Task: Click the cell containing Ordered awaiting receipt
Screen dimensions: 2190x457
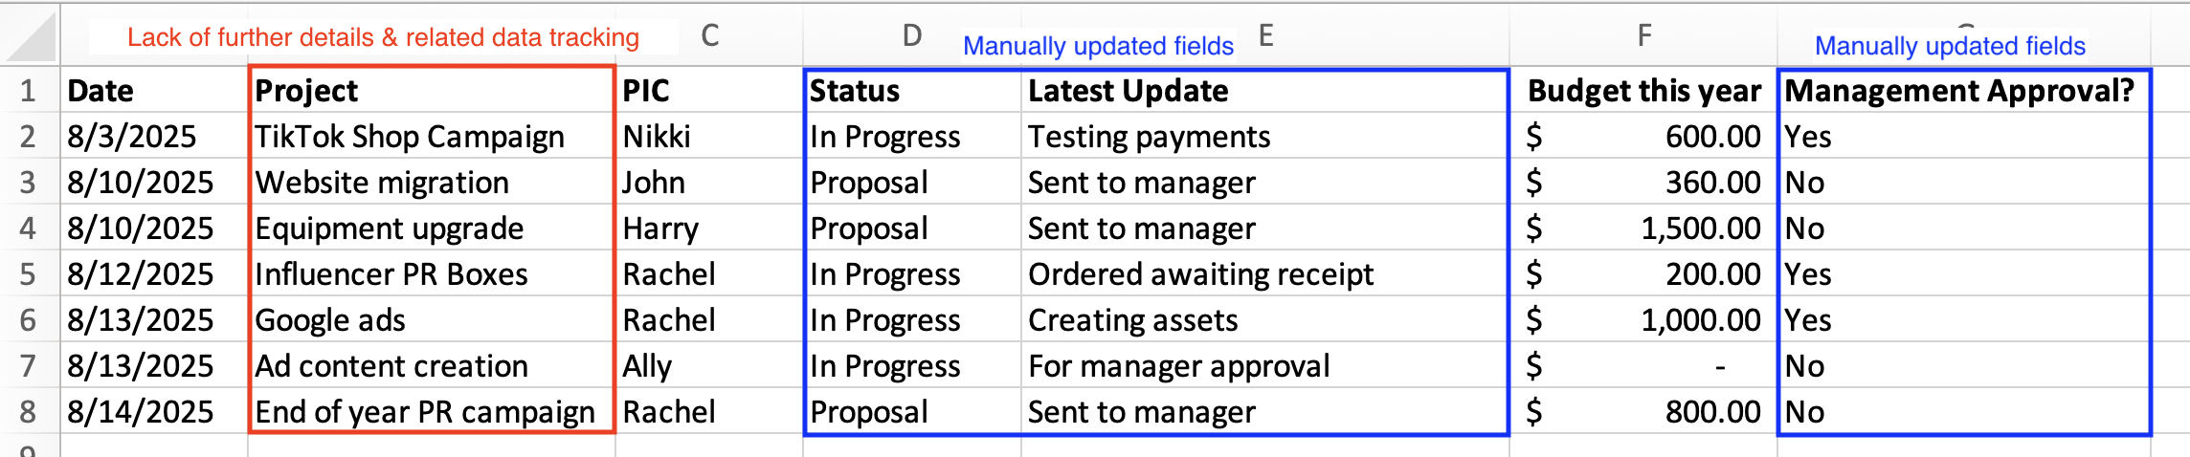Action: pyautogui.click(x=1265, y=274)
